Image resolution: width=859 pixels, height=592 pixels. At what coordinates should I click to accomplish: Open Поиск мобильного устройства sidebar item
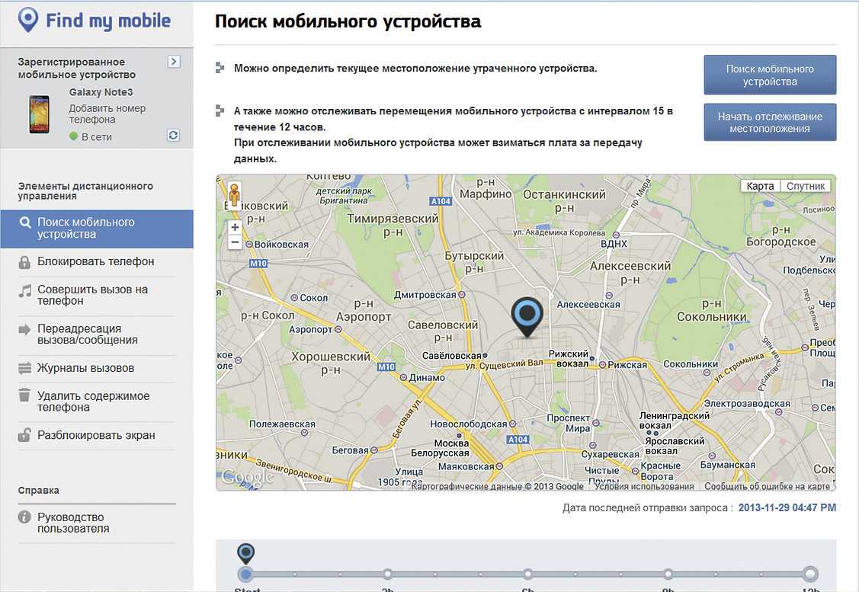pos(97,229)
